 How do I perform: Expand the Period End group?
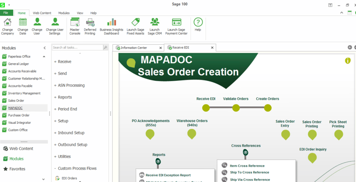(x=65, y=109)
